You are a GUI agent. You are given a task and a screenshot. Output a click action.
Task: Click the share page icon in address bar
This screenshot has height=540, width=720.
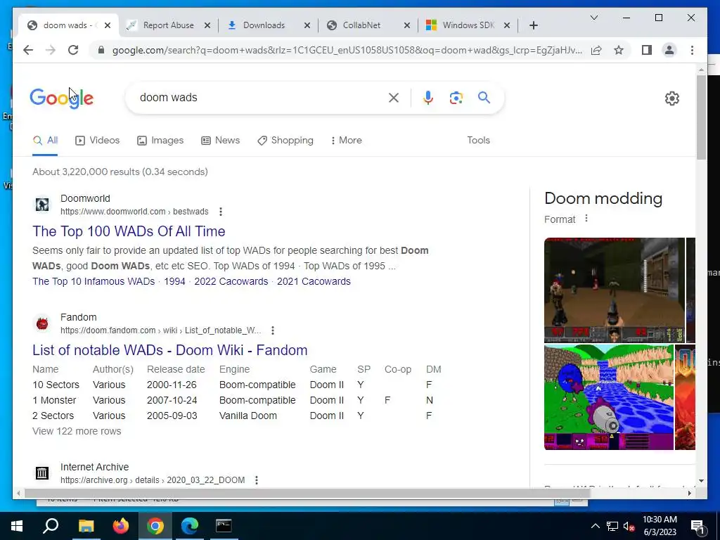(x=596, y=50)
